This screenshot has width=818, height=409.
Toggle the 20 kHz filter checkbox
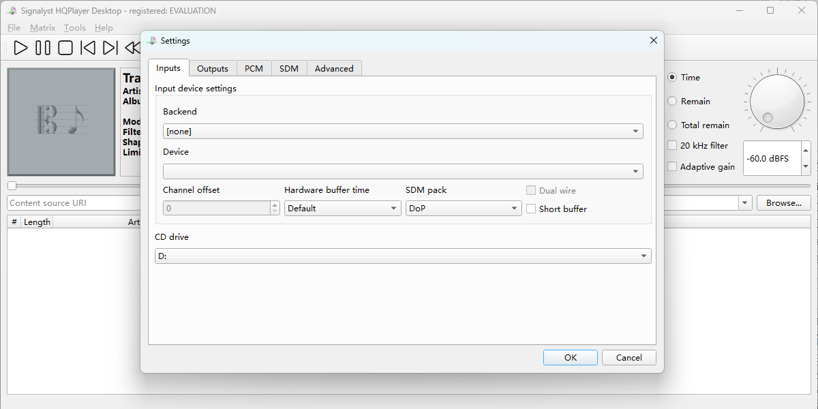672,146
